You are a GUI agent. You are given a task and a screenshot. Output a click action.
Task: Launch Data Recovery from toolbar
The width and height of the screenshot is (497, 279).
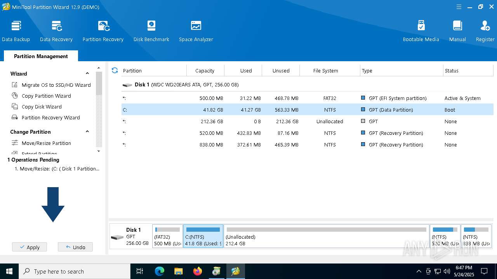tap(56, 31)
